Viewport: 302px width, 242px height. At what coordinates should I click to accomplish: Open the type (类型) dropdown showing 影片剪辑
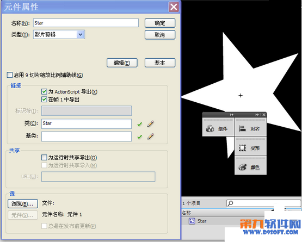pos(59,34)
